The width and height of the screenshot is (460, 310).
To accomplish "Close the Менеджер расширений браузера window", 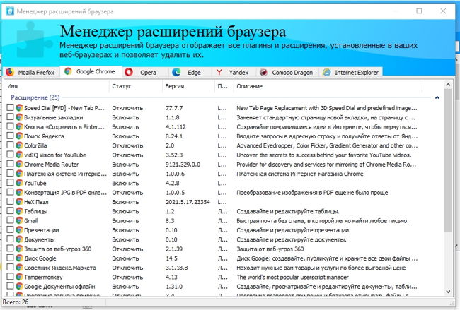I will point(443,11).
